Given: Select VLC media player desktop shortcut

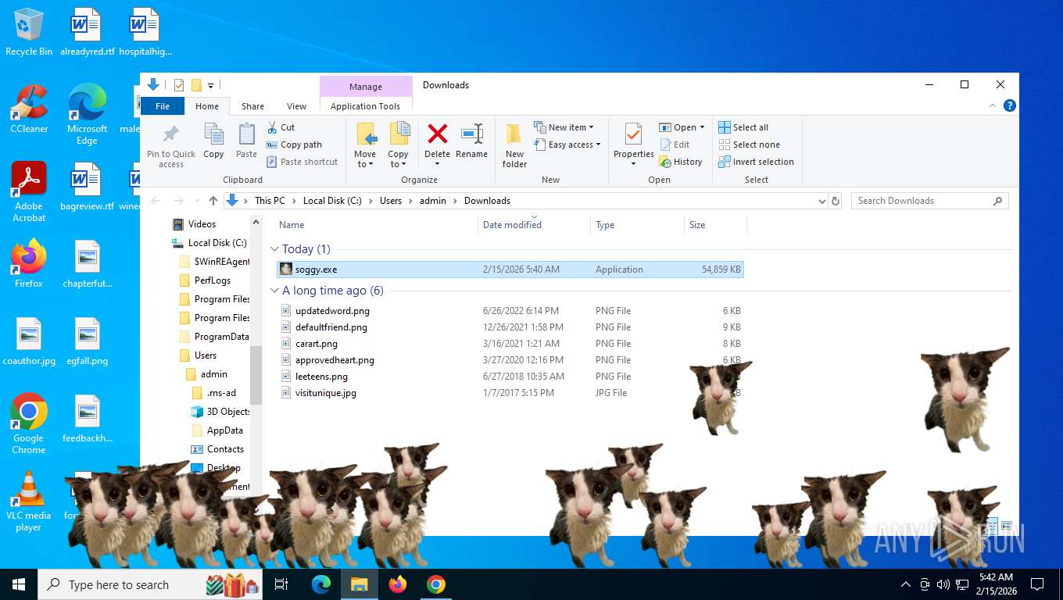Looking at the screenshot, I should (x=29, y=502).
